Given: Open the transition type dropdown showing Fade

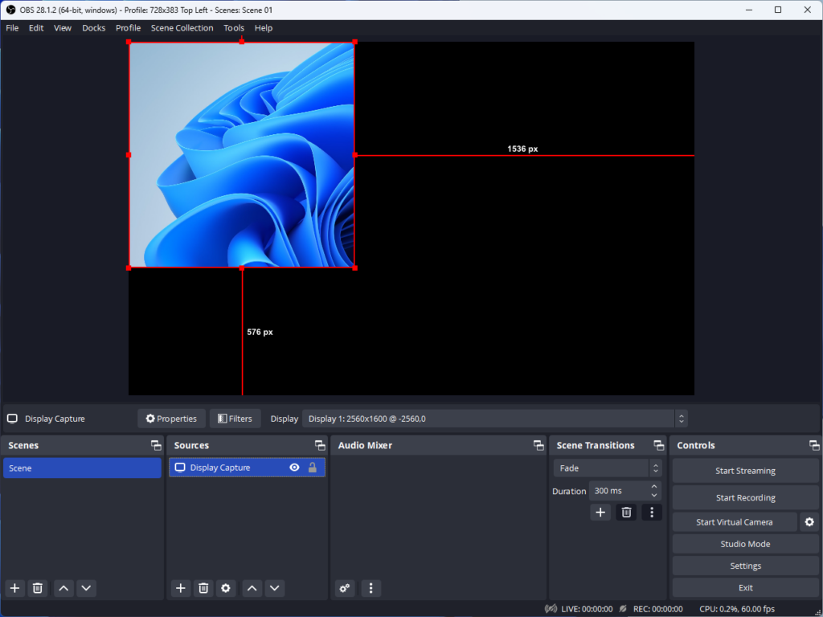Looking at the screenshot, I should coord(603,467).
